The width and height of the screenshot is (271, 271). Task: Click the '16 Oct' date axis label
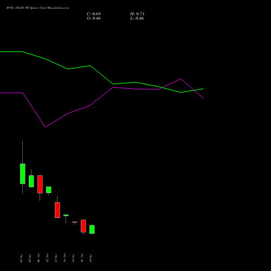[x=82, y=258]
